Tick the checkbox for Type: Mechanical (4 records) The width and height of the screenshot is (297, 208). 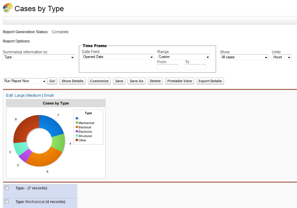click(7, 201)
